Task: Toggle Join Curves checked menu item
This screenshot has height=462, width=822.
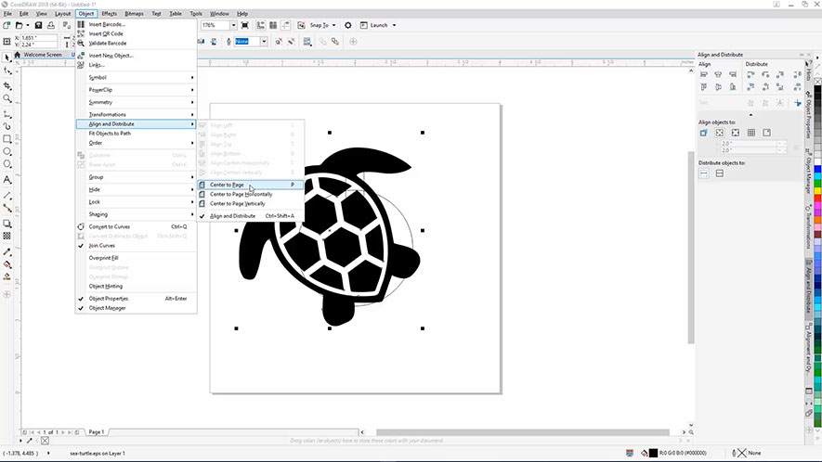Action: pyautogui.click(x=102, y=246)
